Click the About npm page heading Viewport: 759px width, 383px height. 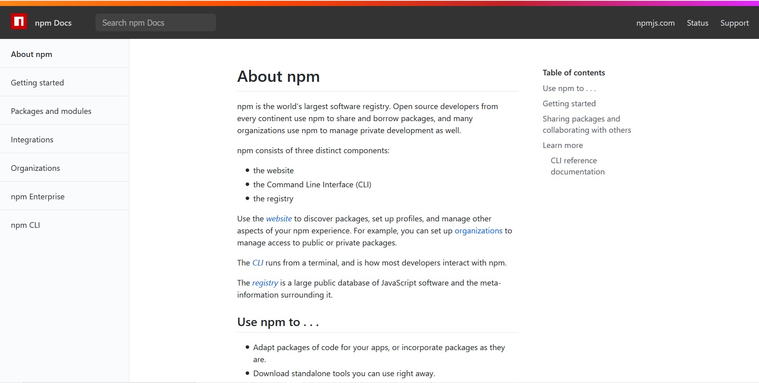click(x=279, y=76)
